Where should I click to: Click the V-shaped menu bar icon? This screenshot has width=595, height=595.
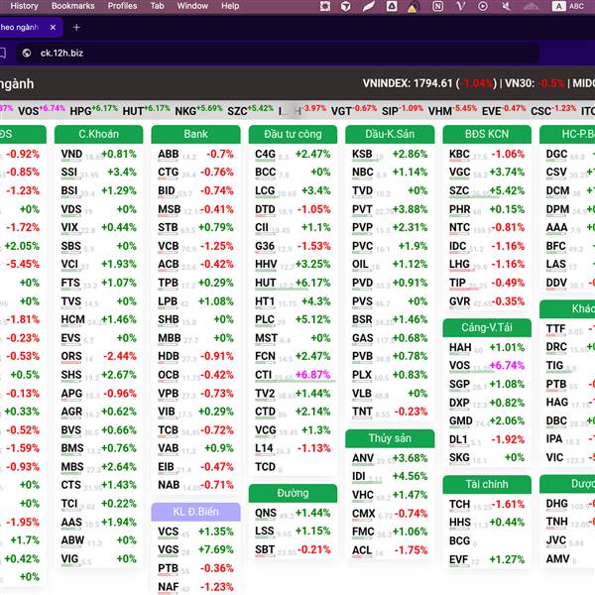[x=460, y=6]
